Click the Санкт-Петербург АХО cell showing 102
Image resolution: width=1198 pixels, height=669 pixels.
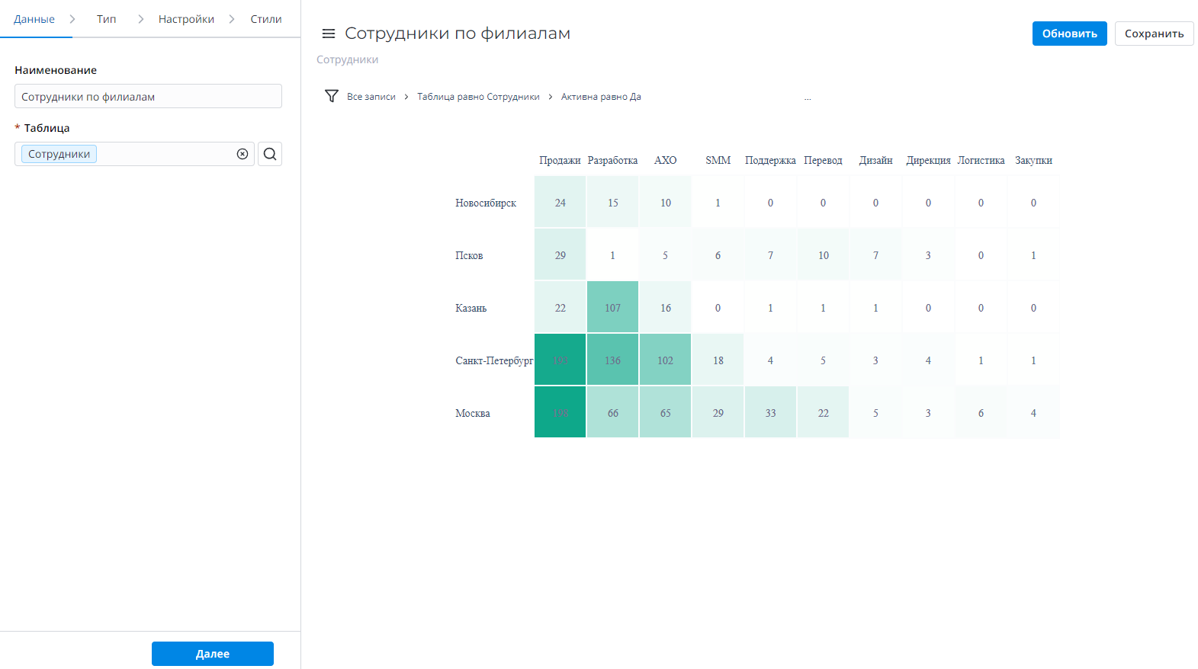(666, 360)
